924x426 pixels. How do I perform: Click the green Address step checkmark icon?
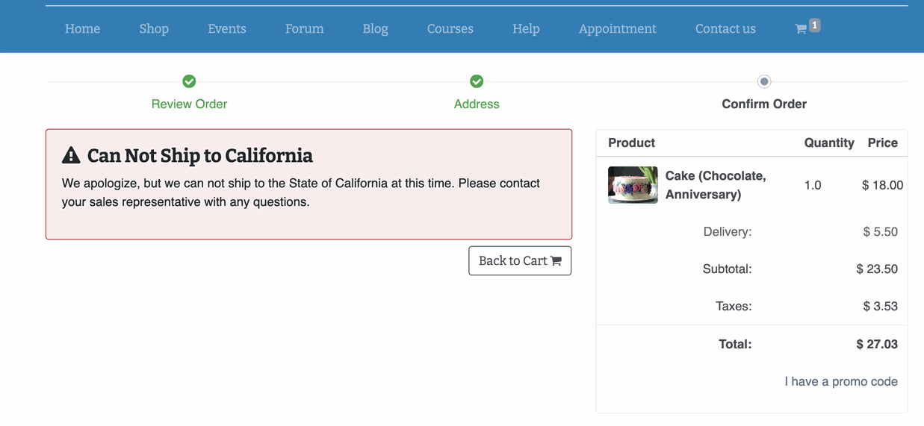pyautogui.click(x=477, y=81)
